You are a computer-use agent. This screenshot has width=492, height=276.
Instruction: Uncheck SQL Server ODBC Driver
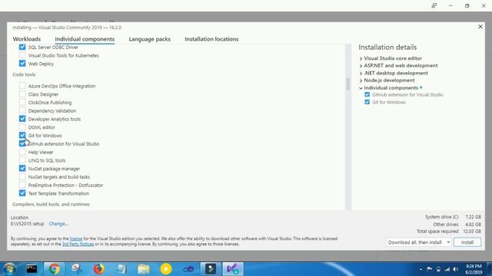click(22, 47)
